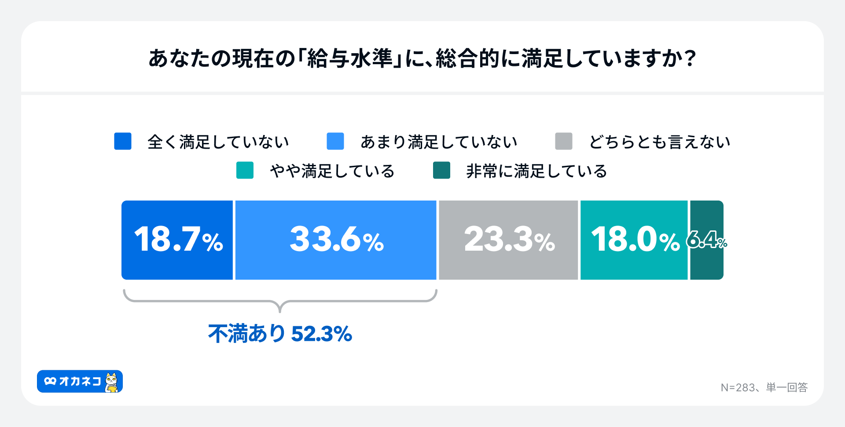
Task: Click the N=283、単一回答 footnote
Action: 764,387
